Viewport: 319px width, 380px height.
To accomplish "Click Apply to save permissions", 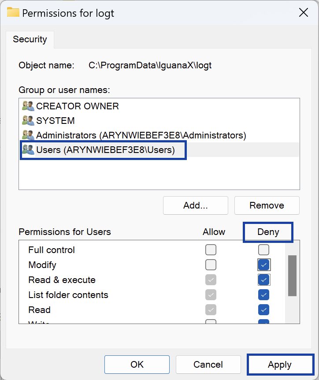I will (279, 365).
